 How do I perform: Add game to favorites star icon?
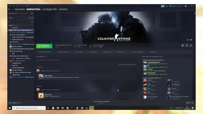(x=191, y=46)
